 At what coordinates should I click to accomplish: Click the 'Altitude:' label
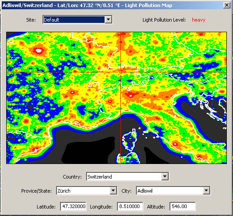tap(156, 207)
